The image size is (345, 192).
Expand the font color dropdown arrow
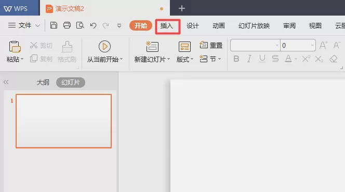[296, 59]
